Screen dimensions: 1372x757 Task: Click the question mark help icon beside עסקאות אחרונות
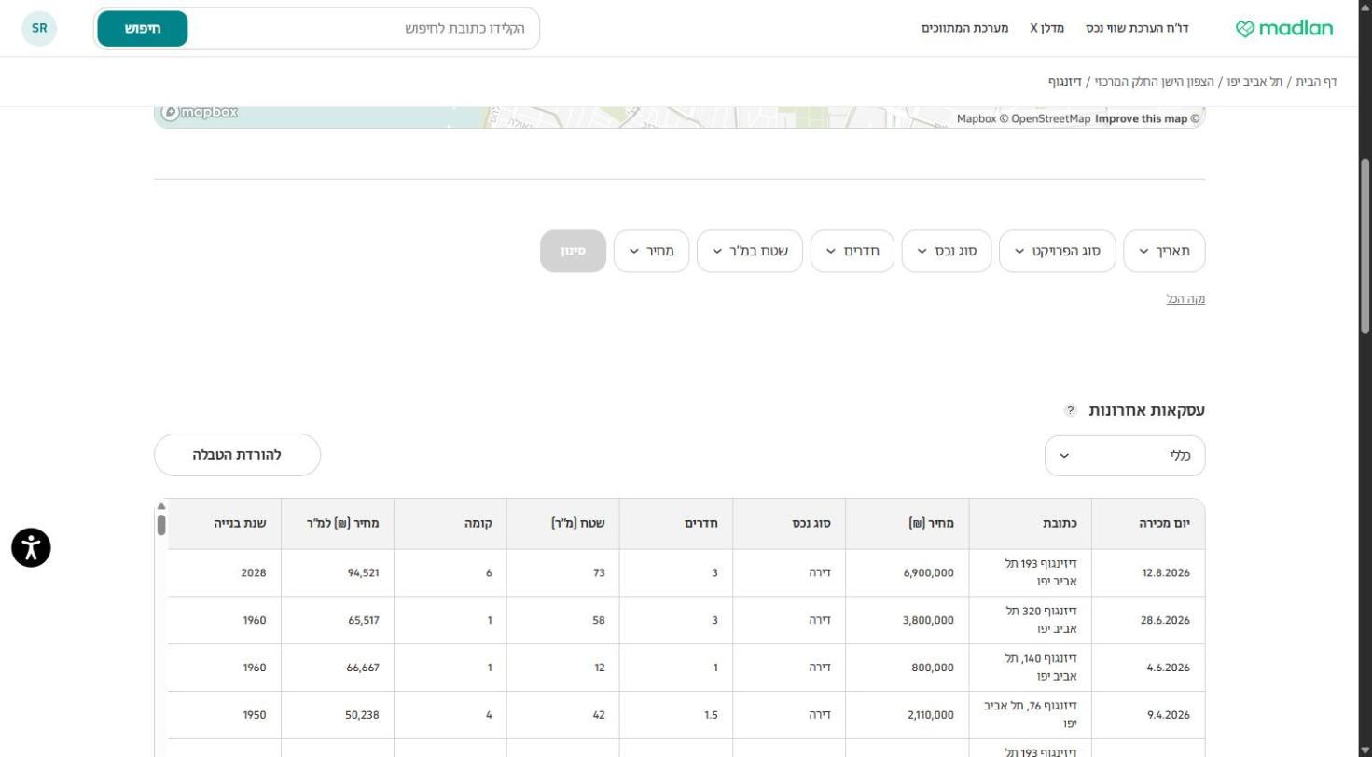pos(1071,410)
